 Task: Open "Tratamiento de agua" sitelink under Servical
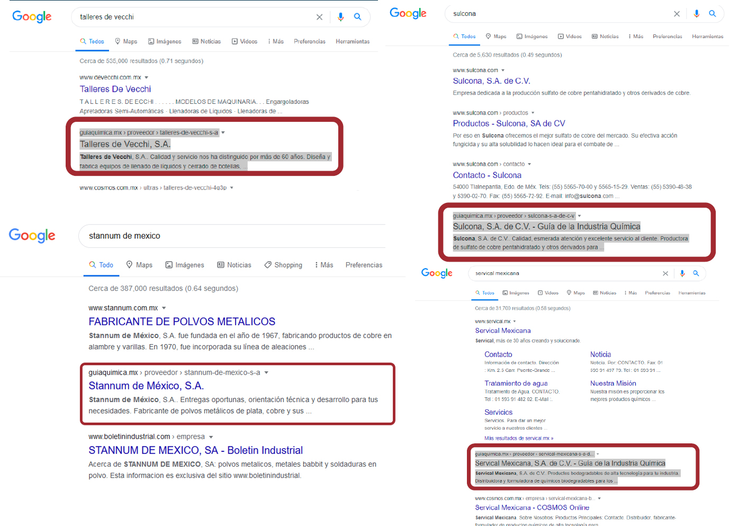pos(516,384)
